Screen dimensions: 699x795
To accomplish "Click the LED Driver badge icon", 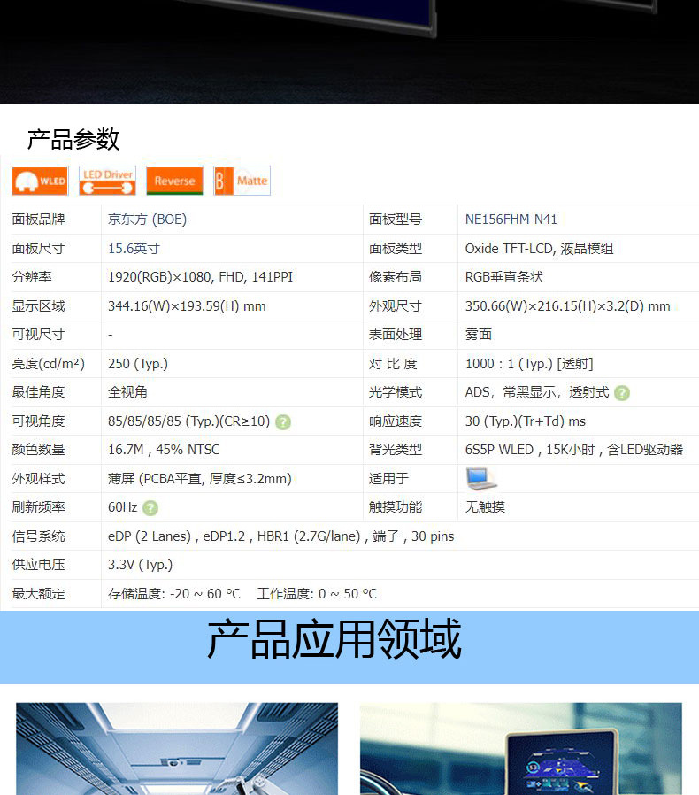I will 107,181.
